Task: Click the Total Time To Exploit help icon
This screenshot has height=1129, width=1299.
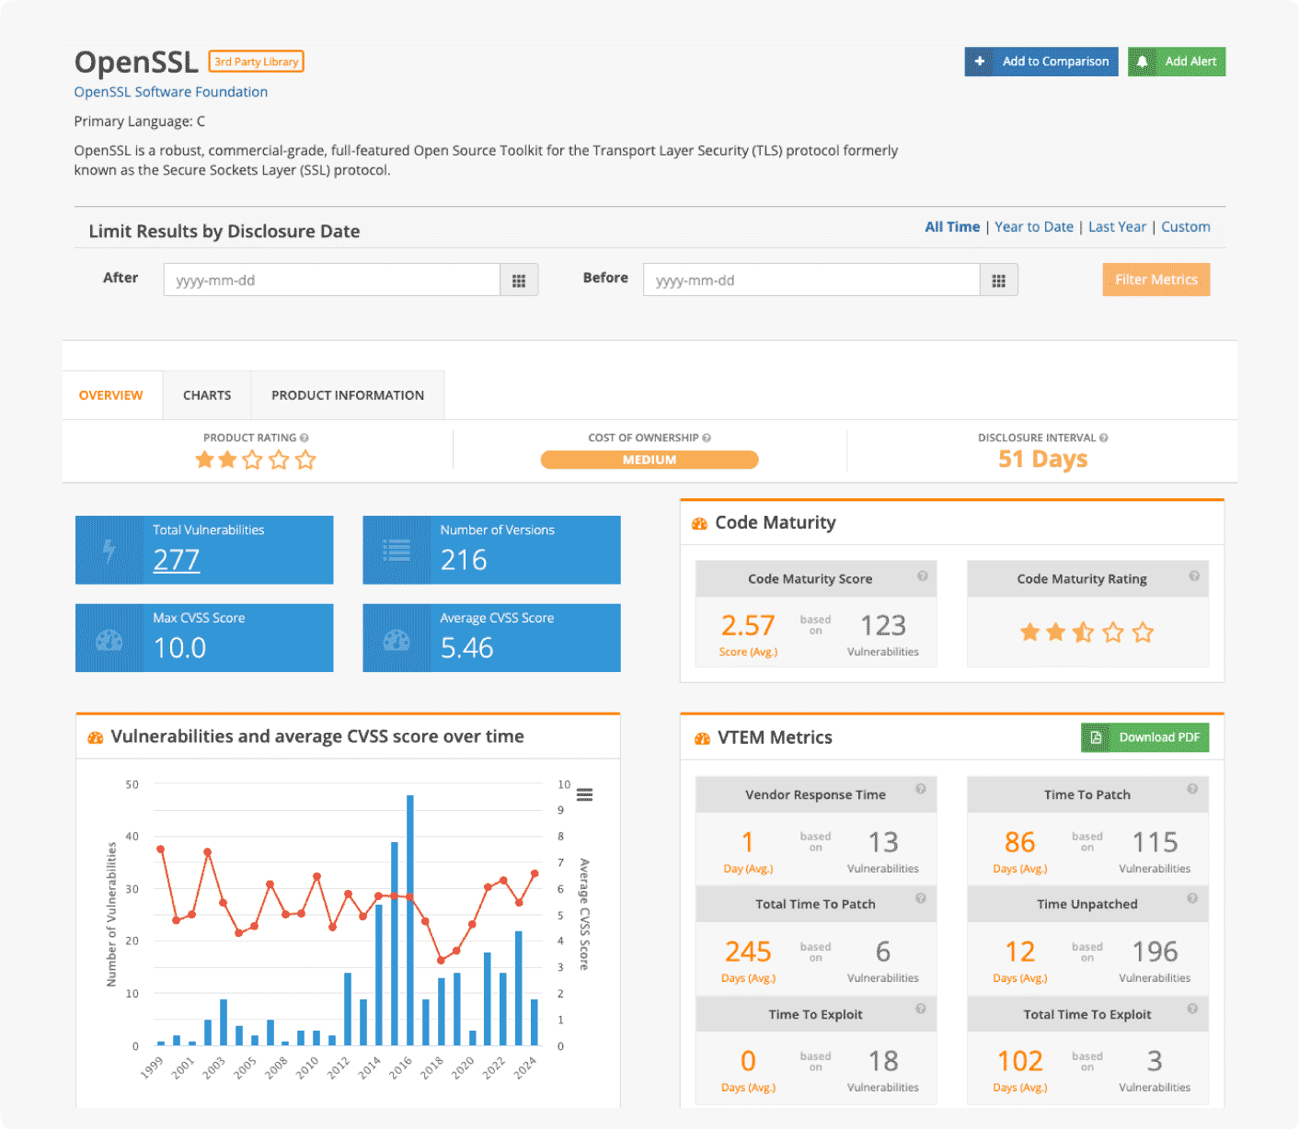Action: (1192, 1009)
